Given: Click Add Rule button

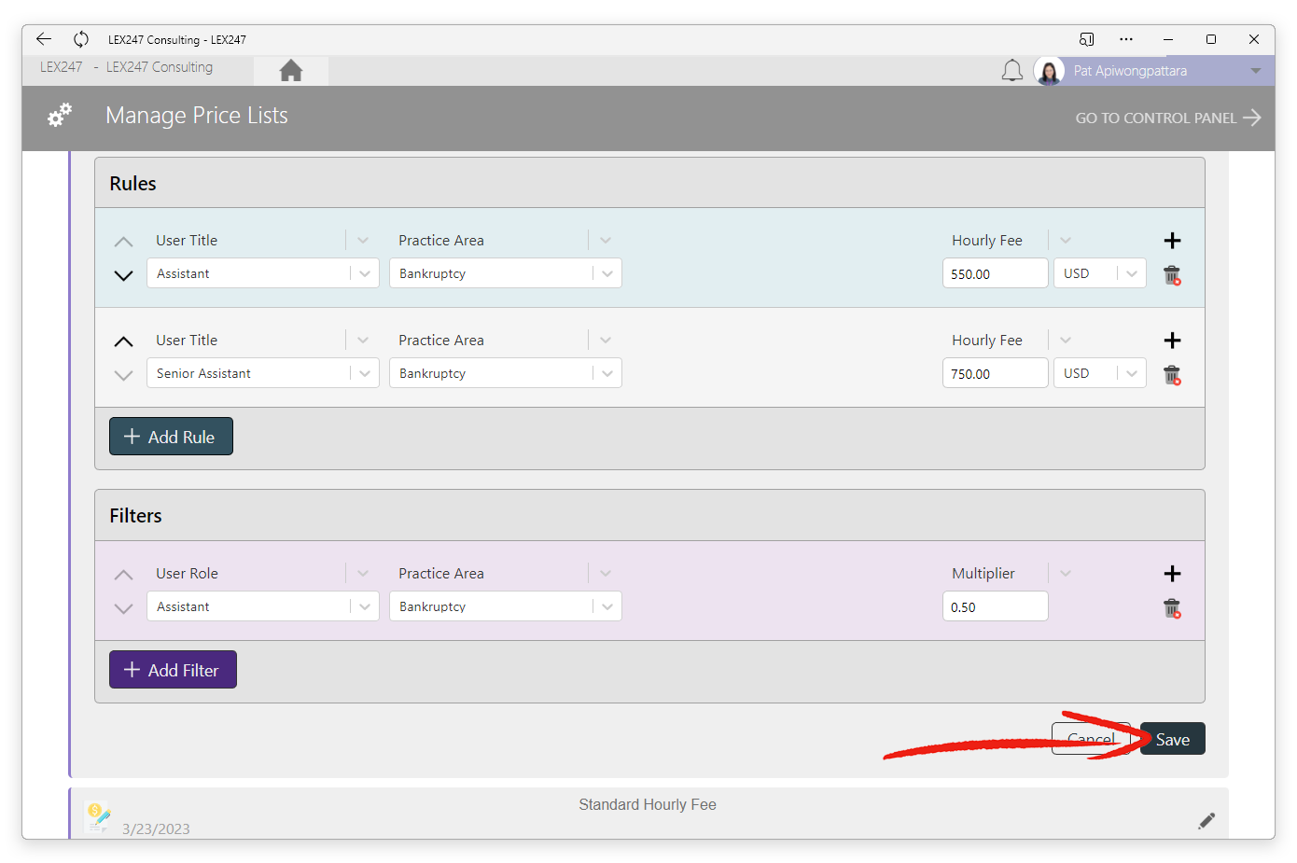Looking at the screenshot, I should 171,437.
